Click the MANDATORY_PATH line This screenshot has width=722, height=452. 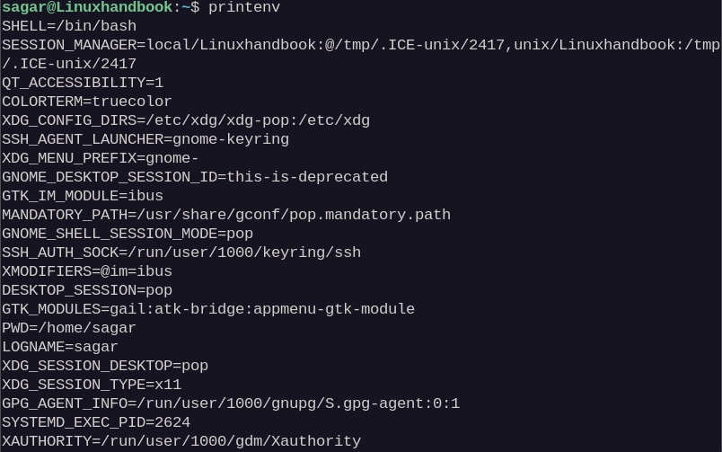pos(226,215)
